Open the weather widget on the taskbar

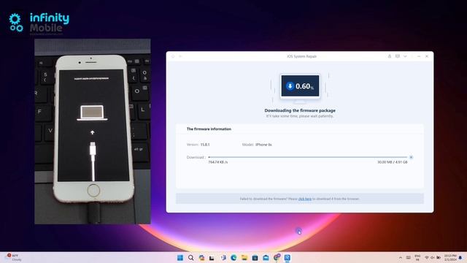tap(13, 258)
